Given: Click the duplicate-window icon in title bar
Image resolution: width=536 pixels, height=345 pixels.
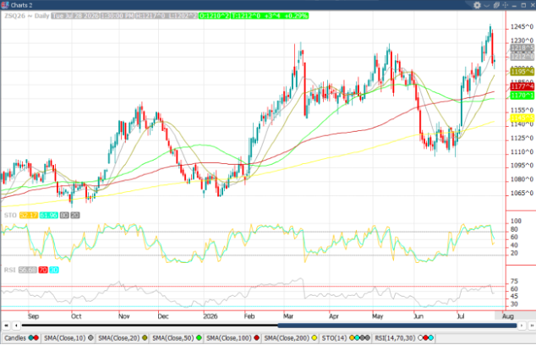Looking at the screenshot, I should pyautogui.click(x=496, y=5).
